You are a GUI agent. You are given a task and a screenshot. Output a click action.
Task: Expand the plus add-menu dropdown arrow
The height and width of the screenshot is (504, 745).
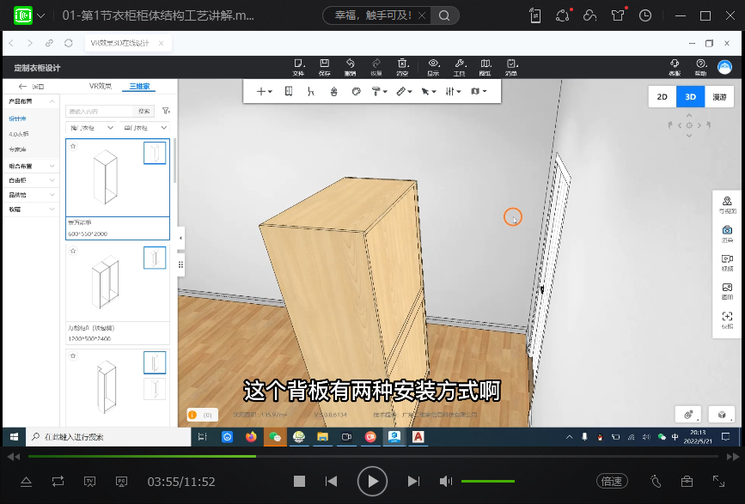[271, 91]
